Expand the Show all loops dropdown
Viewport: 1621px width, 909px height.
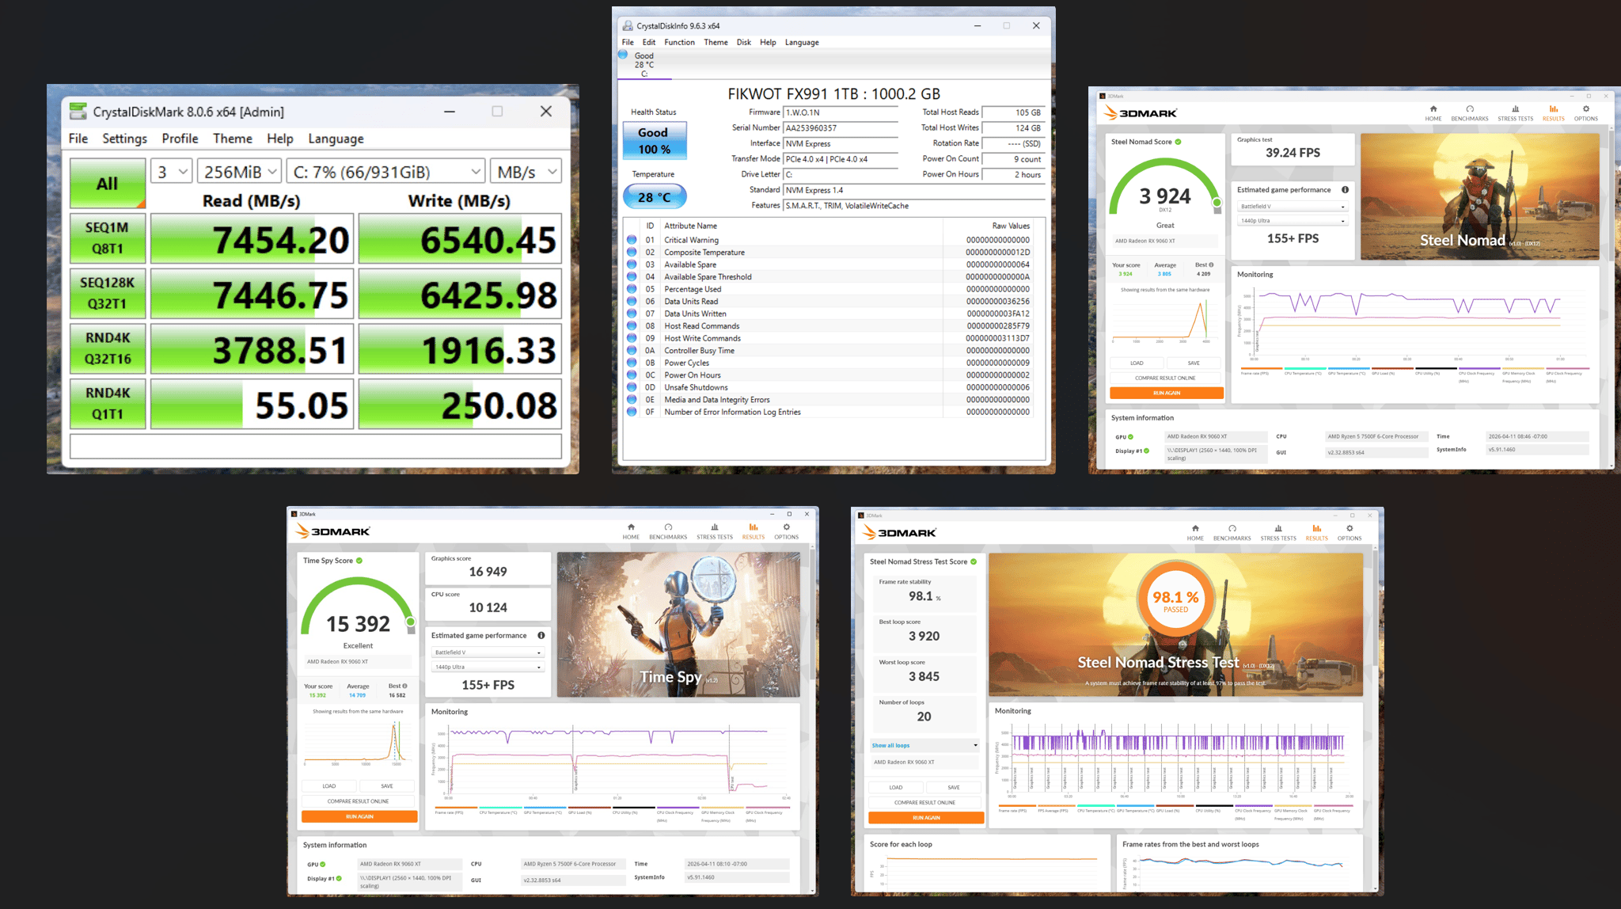tap(924, 745)
